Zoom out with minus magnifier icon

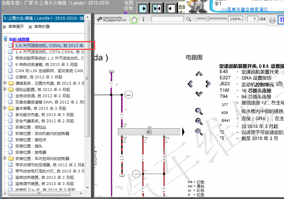coord(199,132)
